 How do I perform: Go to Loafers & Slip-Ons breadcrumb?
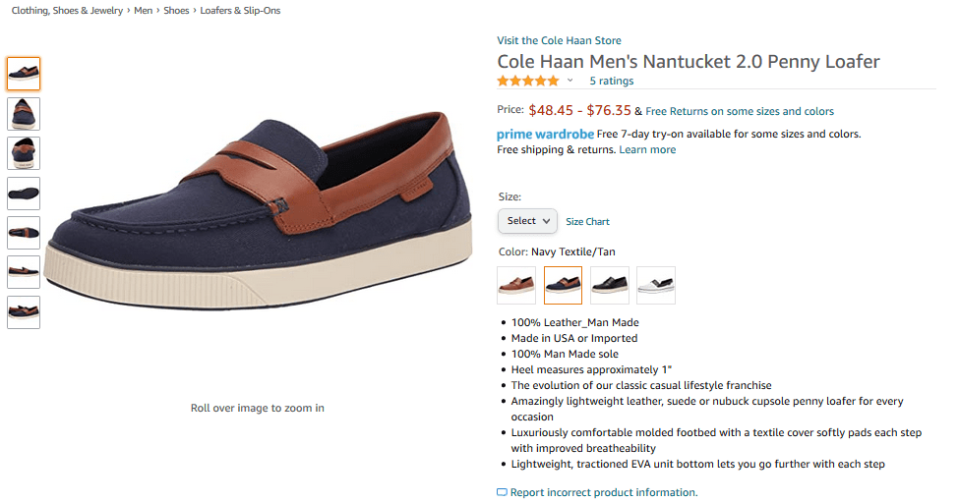239,11
